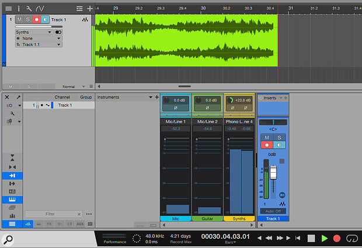The height and width of the screenshot is (248, 362).
Task: Toggle the instruments keyboard button in sidebar
Action: (12, 200)
